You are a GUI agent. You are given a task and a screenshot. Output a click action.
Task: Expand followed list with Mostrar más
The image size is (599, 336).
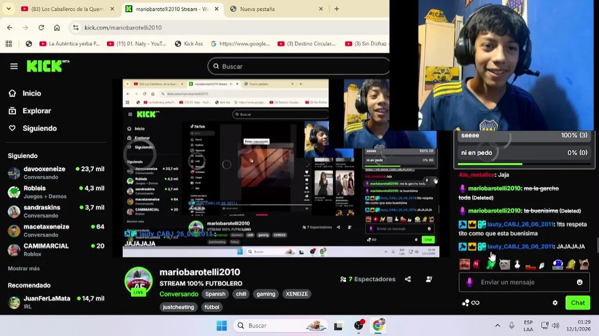tap(24, 268)
